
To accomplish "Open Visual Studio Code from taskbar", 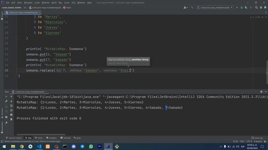I will [x=39, y=146].
